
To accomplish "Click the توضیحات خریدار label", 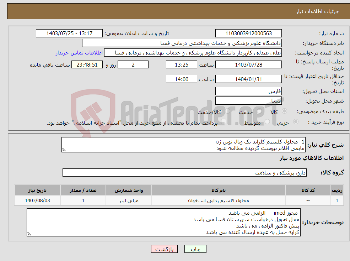I will coord(323,223).
